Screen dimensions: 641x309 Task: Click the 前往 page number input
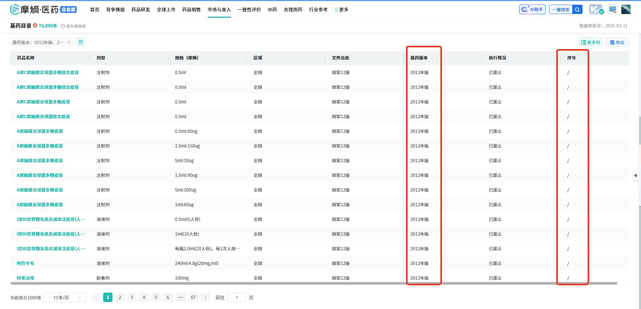coord(237,297)
